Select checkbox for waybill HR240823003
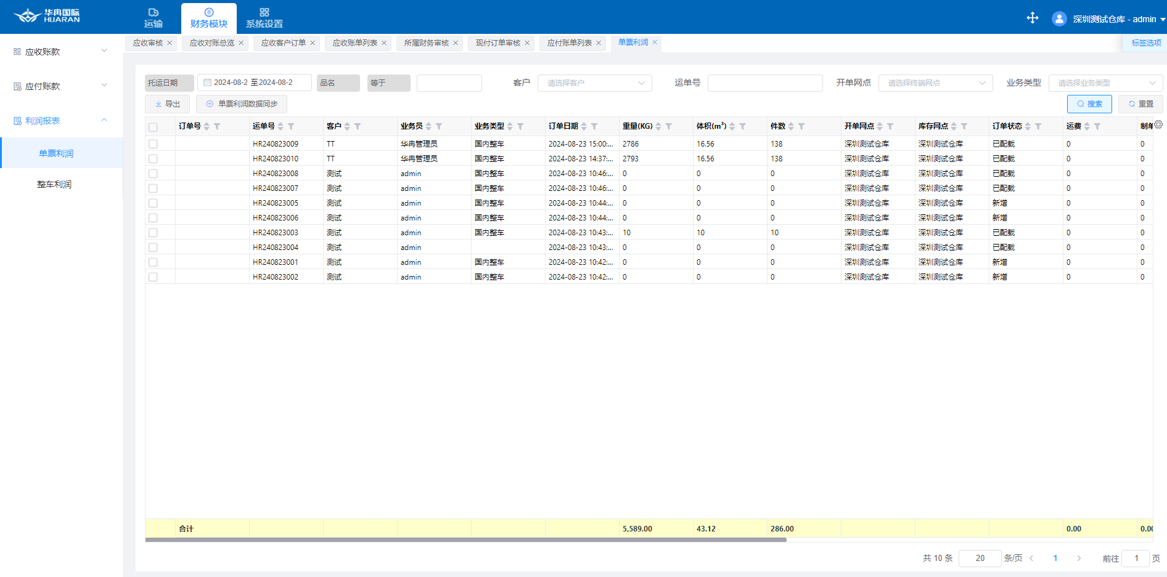 click(153, 233)
